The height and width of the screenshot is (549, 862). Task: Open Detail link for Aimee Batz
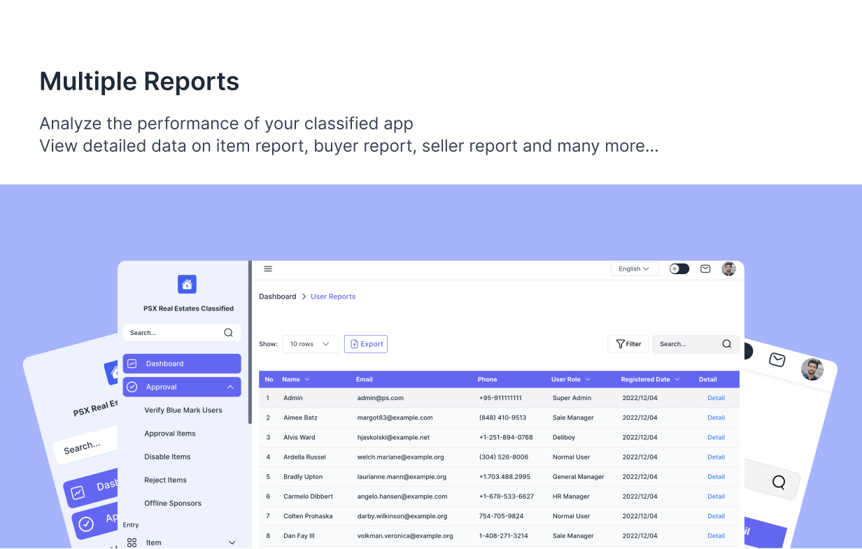(716, 418)
